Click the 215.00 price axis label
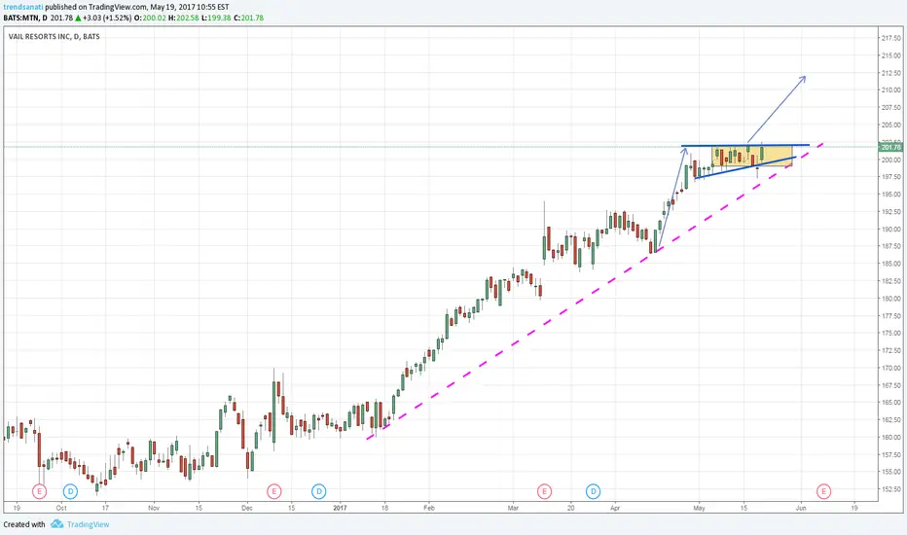 coord(890,55)
